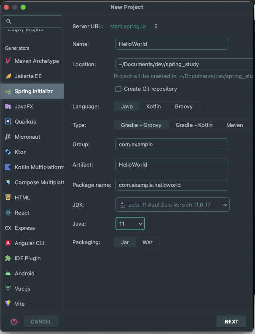Click the Jakarta EE generator icon

click(x=8, y=76)
